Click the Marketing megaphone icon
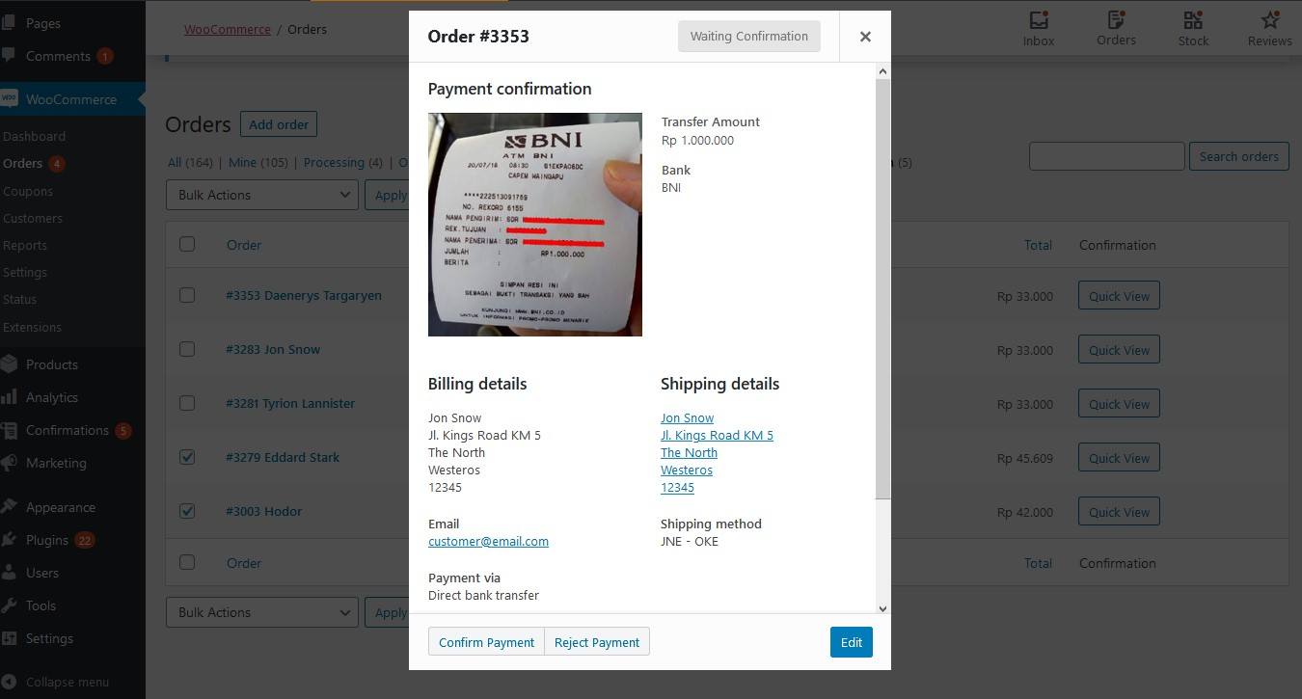 click(x=9, y=463)
